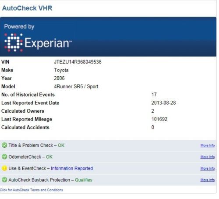
Task: Click the Year value 2006
Action: (x=59, y=78)
